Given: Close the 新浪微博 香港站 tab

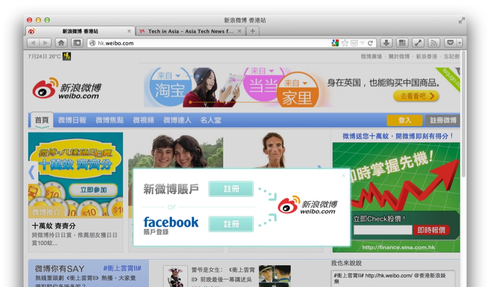Looking at the screenshot, I should click(x=129, y=31).
